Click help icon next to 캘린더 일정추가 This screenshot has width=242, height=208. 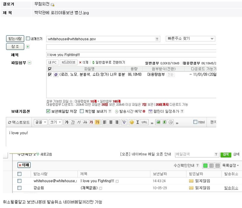click(182, 111)
